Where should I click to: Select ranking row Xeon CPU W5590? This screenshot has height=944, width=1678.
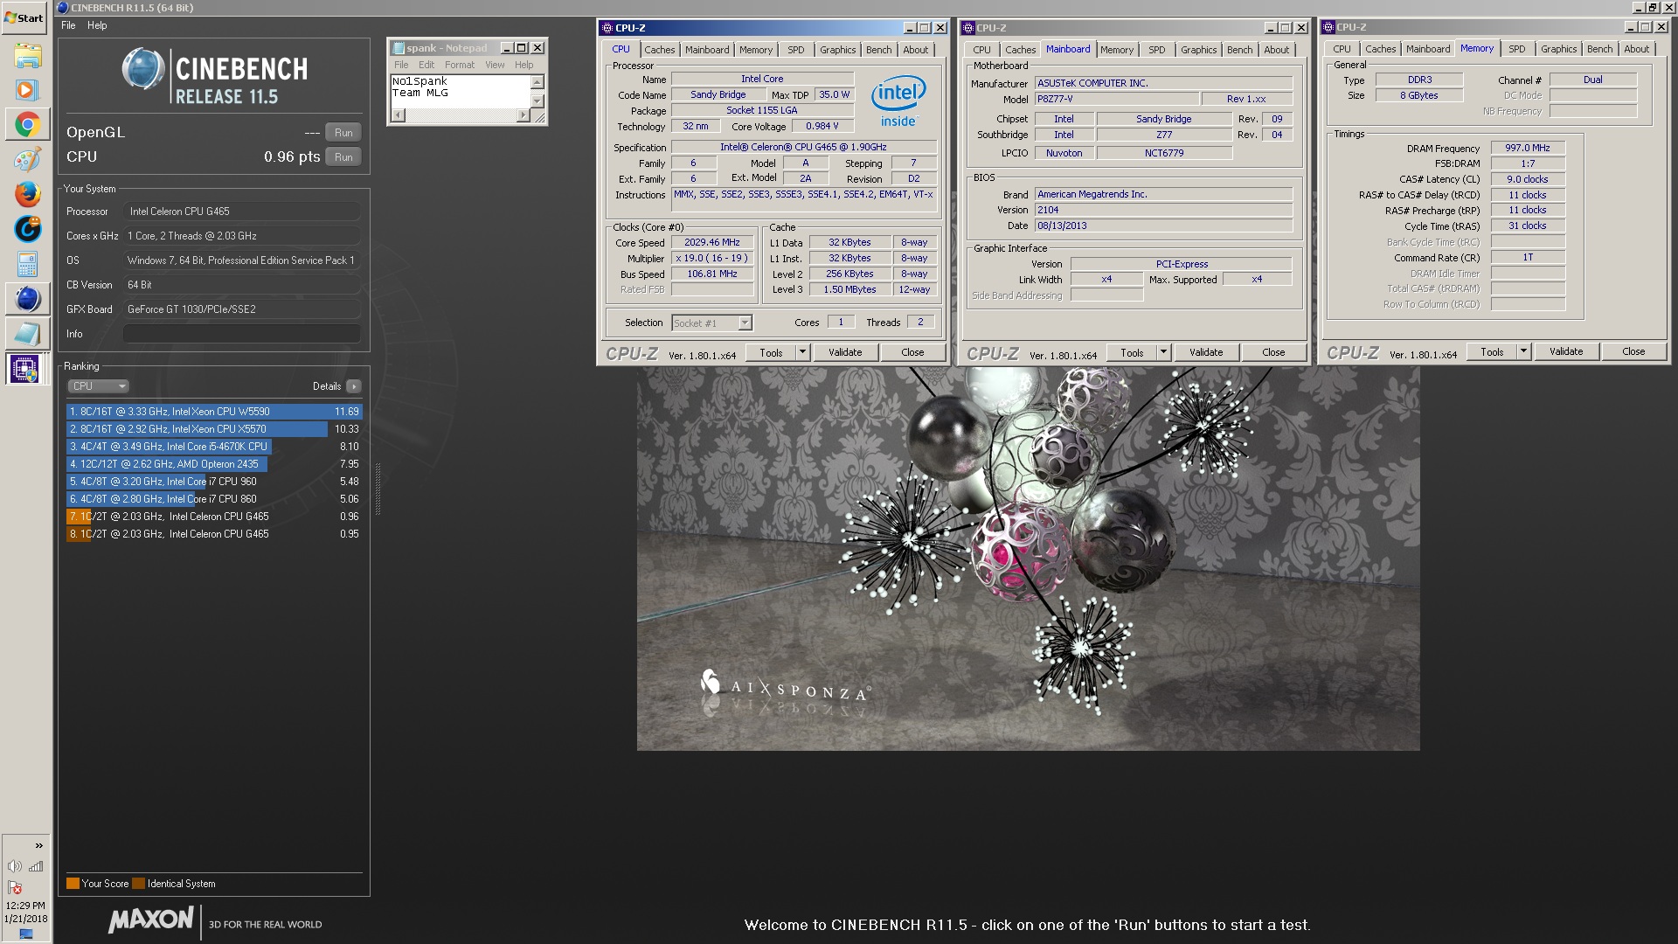[x=213, y=412]
